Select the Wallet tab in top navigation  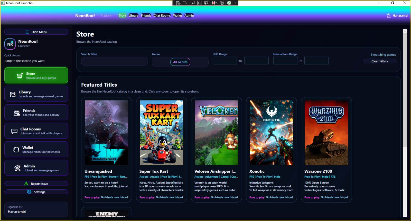[x=178, y=15]
